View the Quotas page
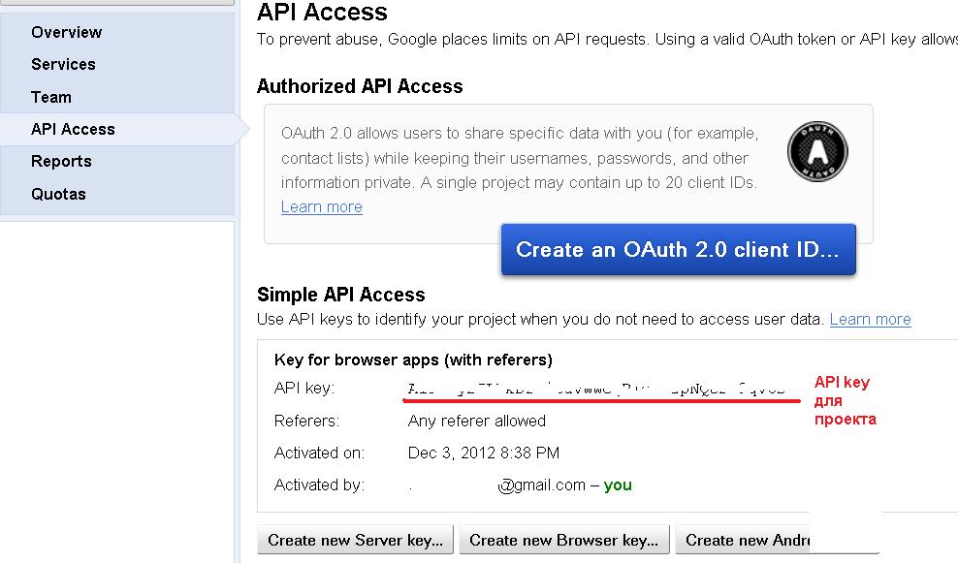The width and height of the screenshot is (958, 563). 59,193
